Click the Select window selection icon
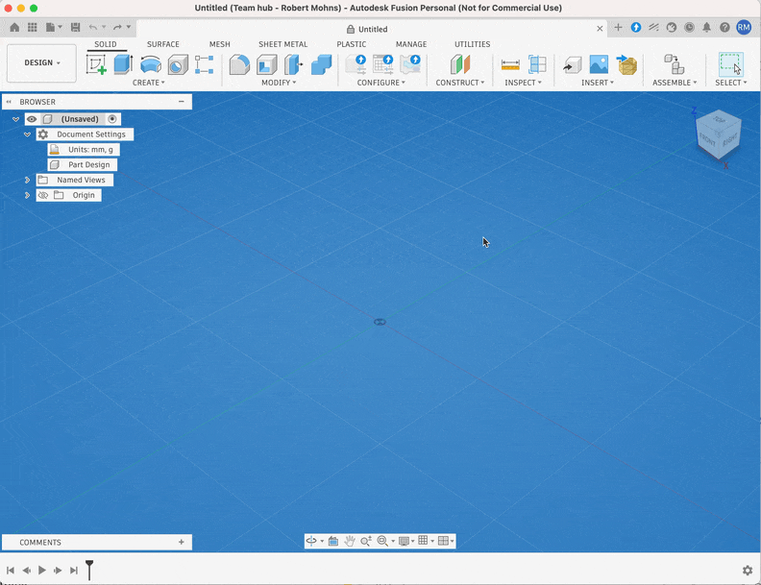 tap(731, 64)
